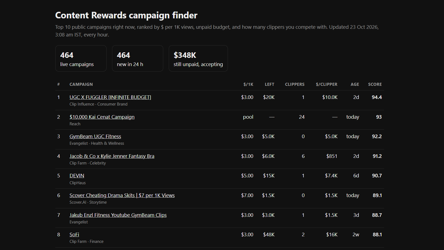This screenshot has height=250, width=444.
Task: Click the LEFT column header
Action: pyautogui.click(x=270, y=84)
